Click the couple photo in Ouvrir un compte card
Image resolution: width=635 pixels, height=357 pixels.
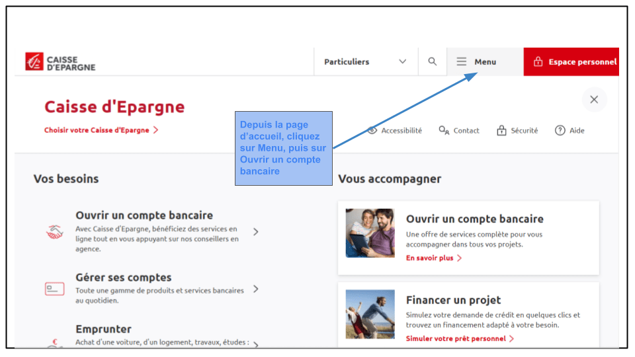pyautogui.click(x=370, y=233)
